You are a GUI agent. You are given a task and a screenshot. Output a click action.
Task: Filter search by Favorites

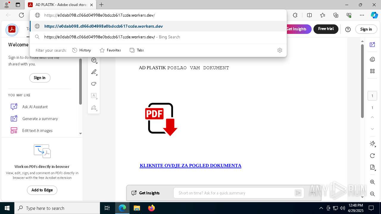coord(110,50)
